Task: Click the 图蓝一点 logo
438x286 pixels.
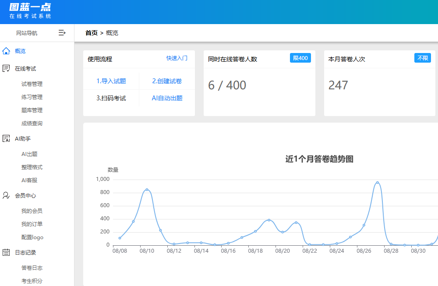Action: pyautogui.click(x=30, y=11)
